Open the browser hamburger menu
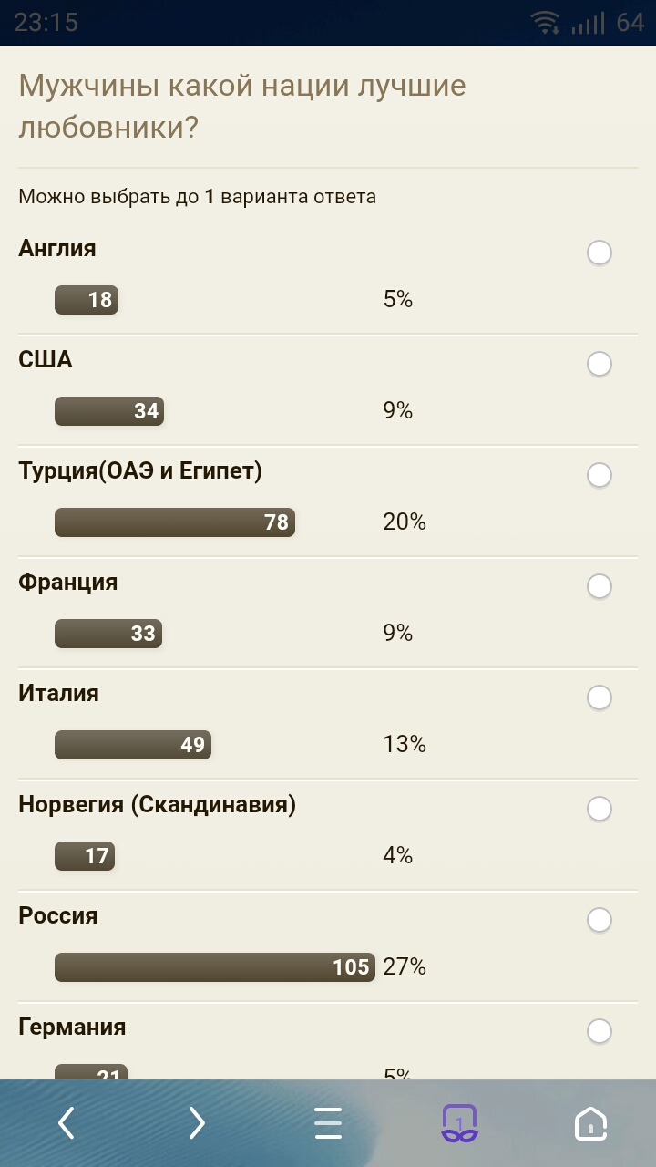The height and width of the screenshot is (1167, 656). [x=328, y=1123]
